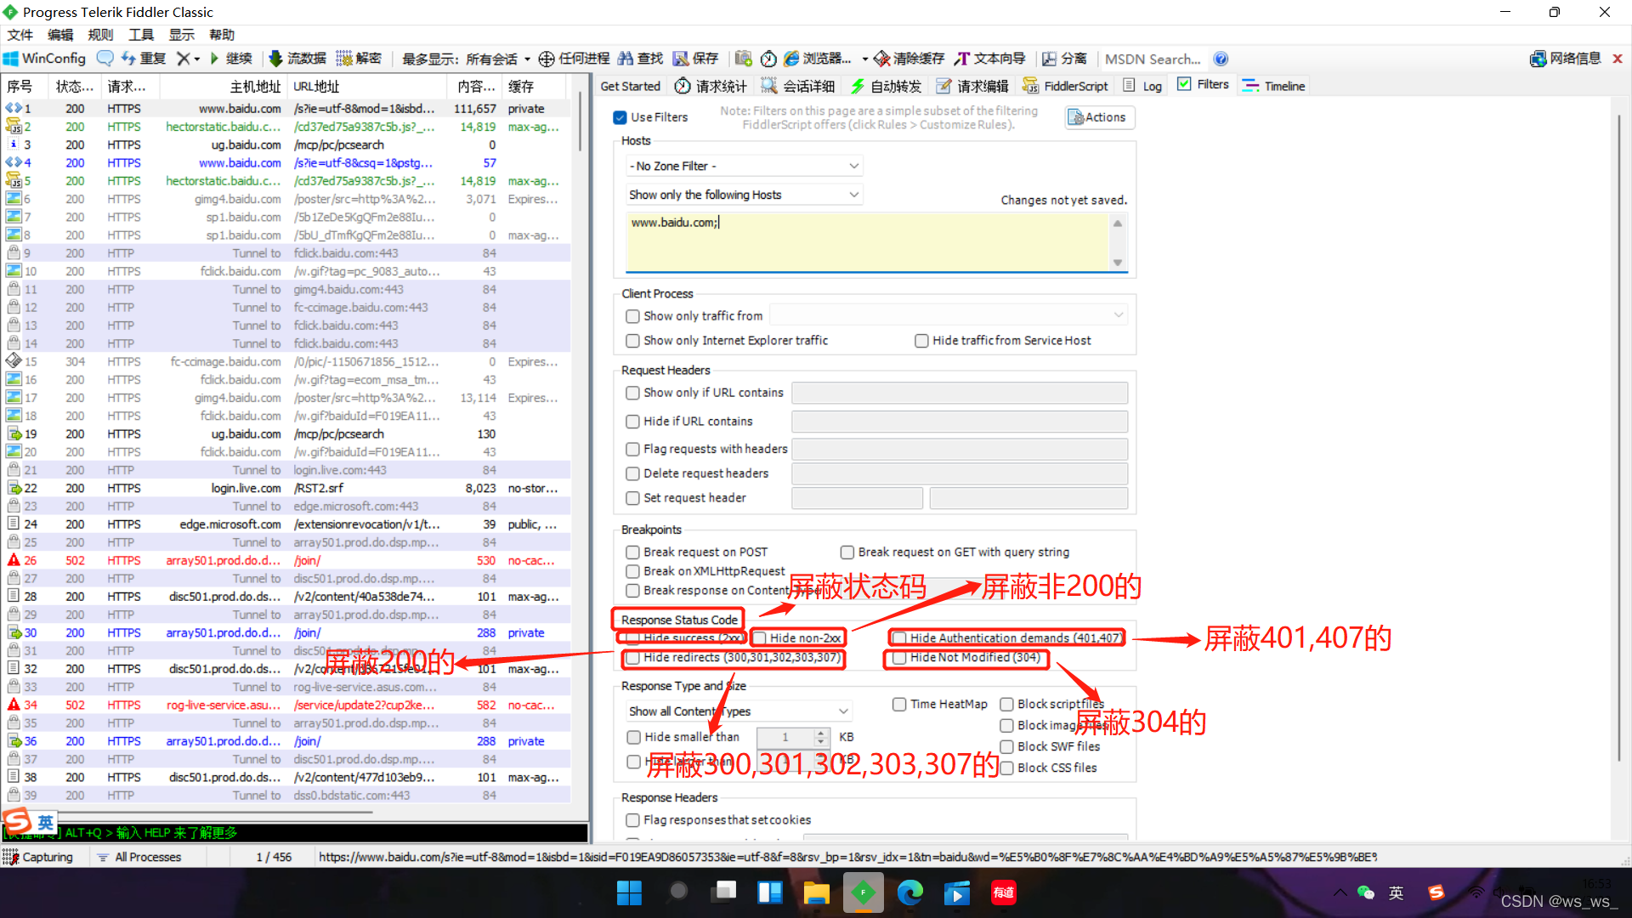This screenshot has height=918, width=1632.
Task: Open the 工具 (Tools) menu
Action: (141, 35)
